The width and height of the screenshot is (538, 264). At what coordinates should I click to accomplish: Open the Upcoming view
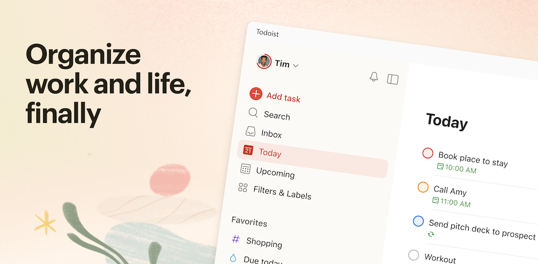click(275, 173)
